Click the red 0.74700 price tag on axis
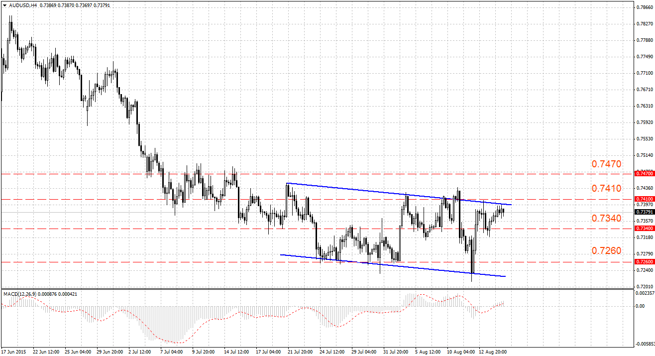Screen dimensions: 655x356 tap(645, 174)
